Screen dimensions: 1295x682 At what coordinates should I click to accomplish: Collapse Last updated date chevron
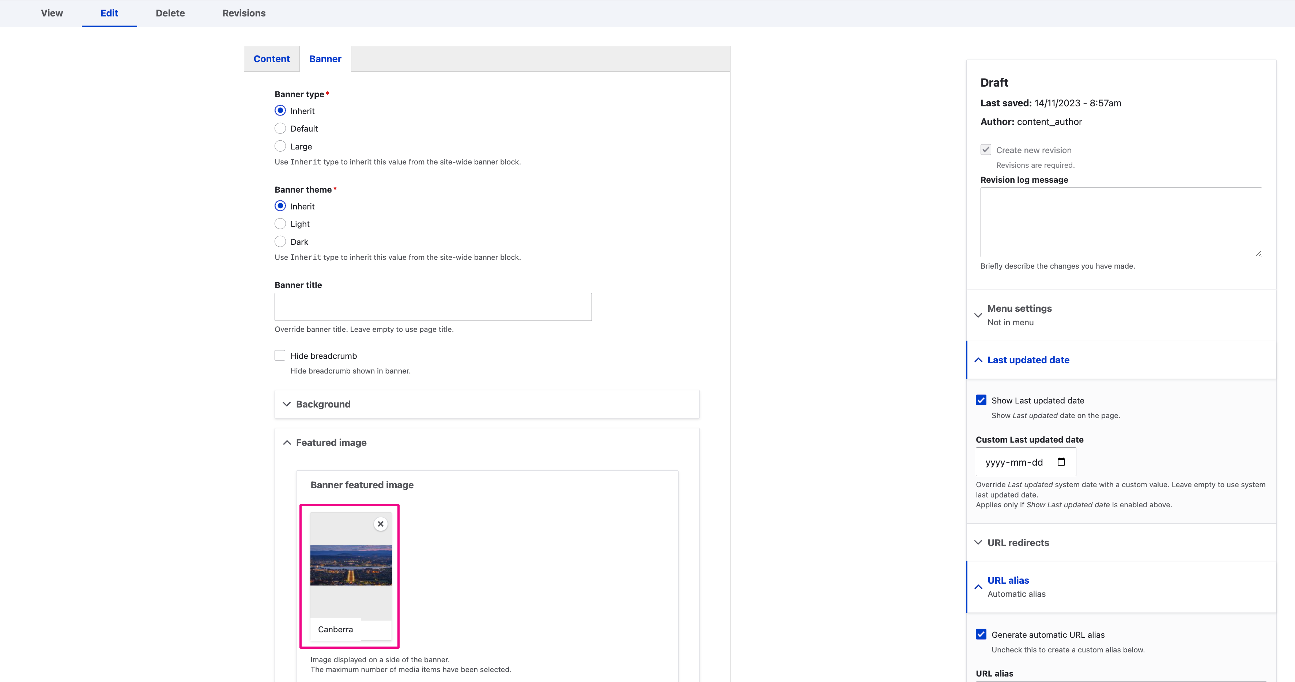(978, 360)
